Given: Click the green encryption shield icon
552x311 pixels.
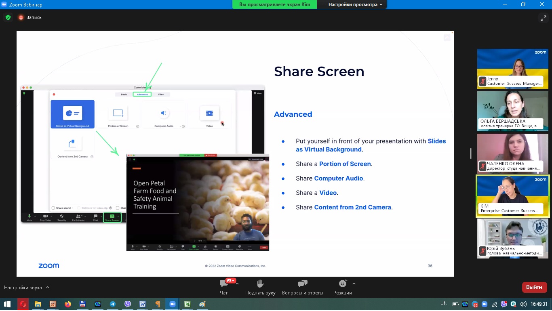Looking at the screenshot, I should 8,17.
